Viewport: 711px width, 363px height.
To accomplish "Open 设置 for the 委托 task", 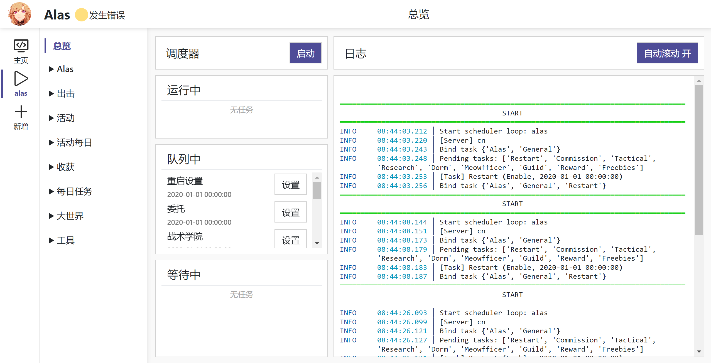I will click(x=290, y=212).
